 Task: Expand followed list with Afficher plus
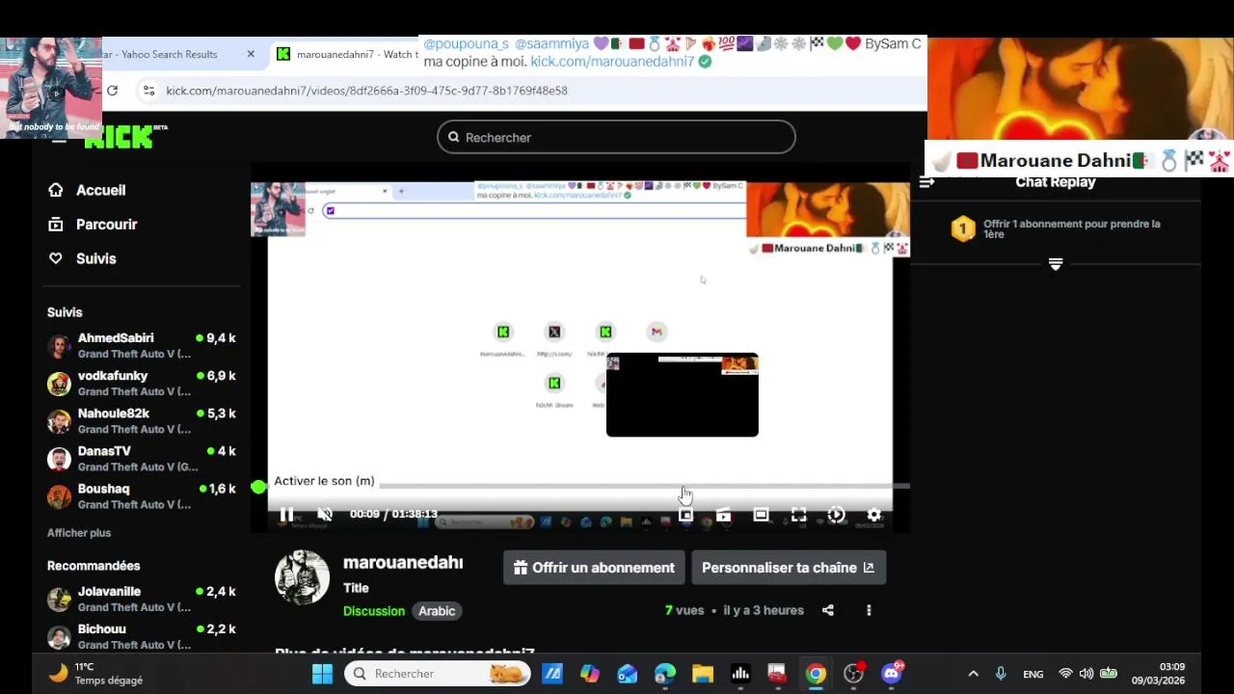(x=79, y=532)
